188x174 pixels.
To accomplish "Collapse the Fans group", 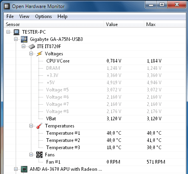I will [x=31, y=155].
